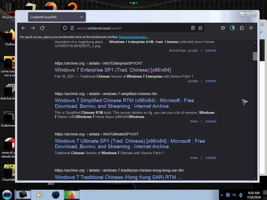The width and height of the screenshot is (267, 200).
Task: Click the Win7EnterpriseSP1CHT archive.org URL
Action: 98,63
